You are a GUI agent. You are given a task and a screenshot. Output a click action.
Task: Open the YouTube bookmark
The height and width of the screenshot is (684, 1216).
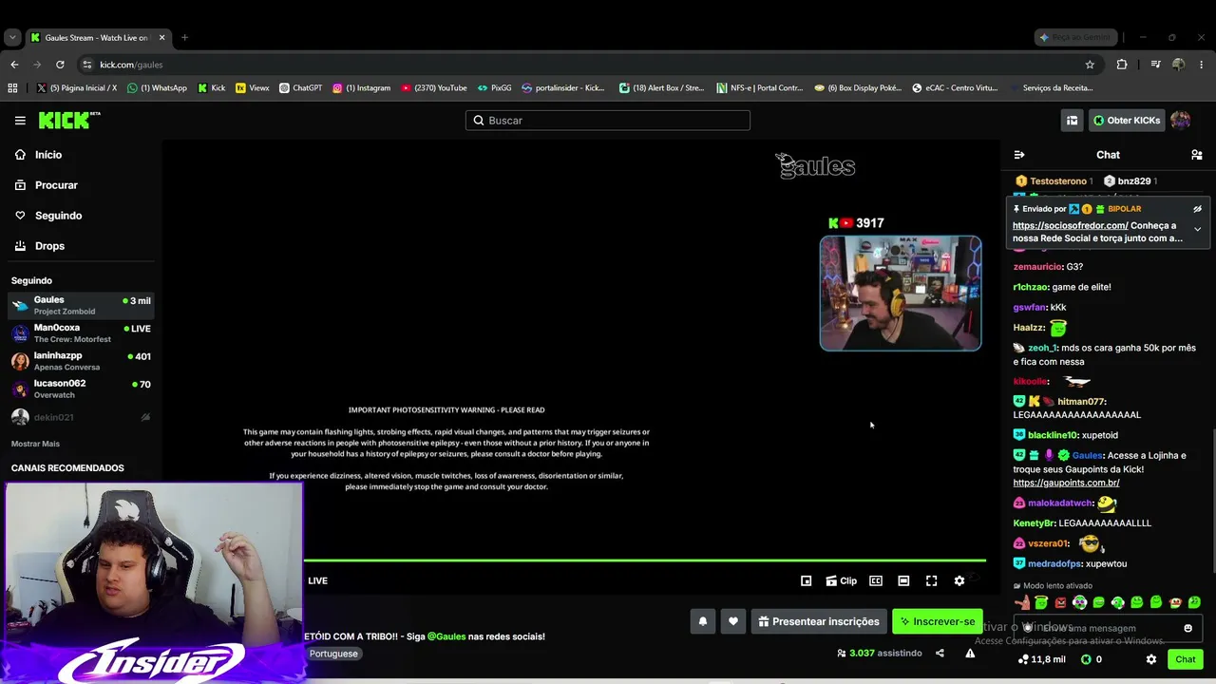pyautogui.click(x=434, y=88)
